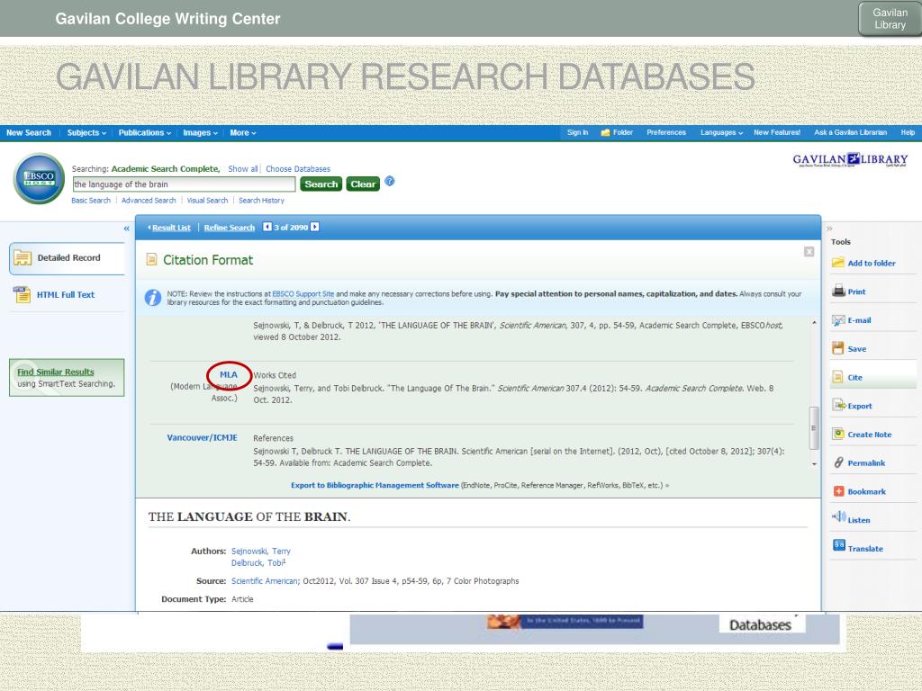922x691 pixels.
Task: Open the Languages dropdown
Action: point(721,133)
